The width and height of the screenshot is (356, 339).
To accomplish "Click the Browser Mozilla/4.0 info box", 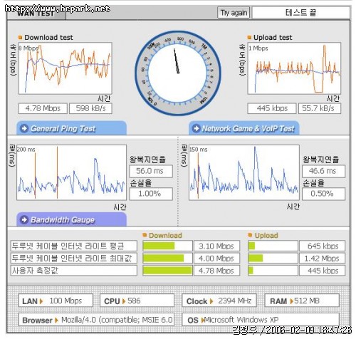I will [96, 320].
